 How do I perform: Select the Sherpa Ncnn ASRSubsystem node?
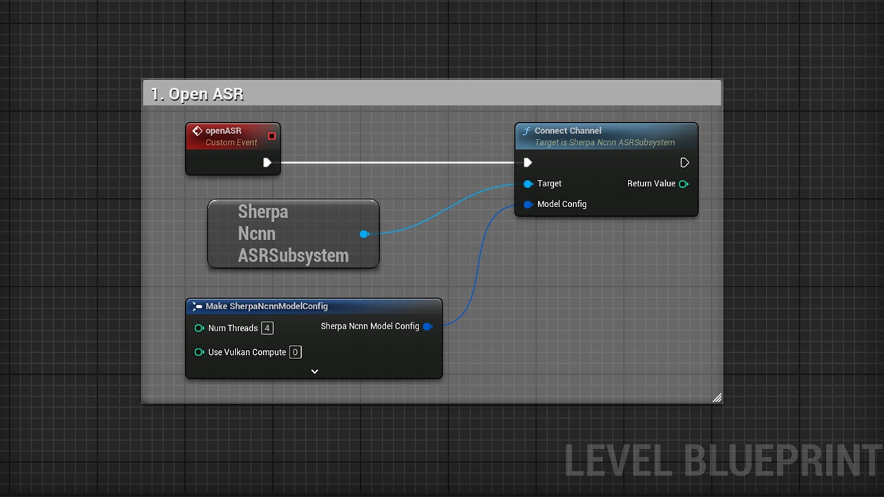[x=294, y=234]
